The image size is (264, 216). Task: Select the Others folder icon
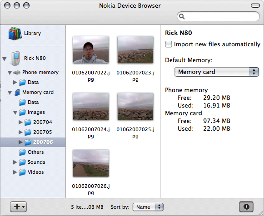[22, 152]
